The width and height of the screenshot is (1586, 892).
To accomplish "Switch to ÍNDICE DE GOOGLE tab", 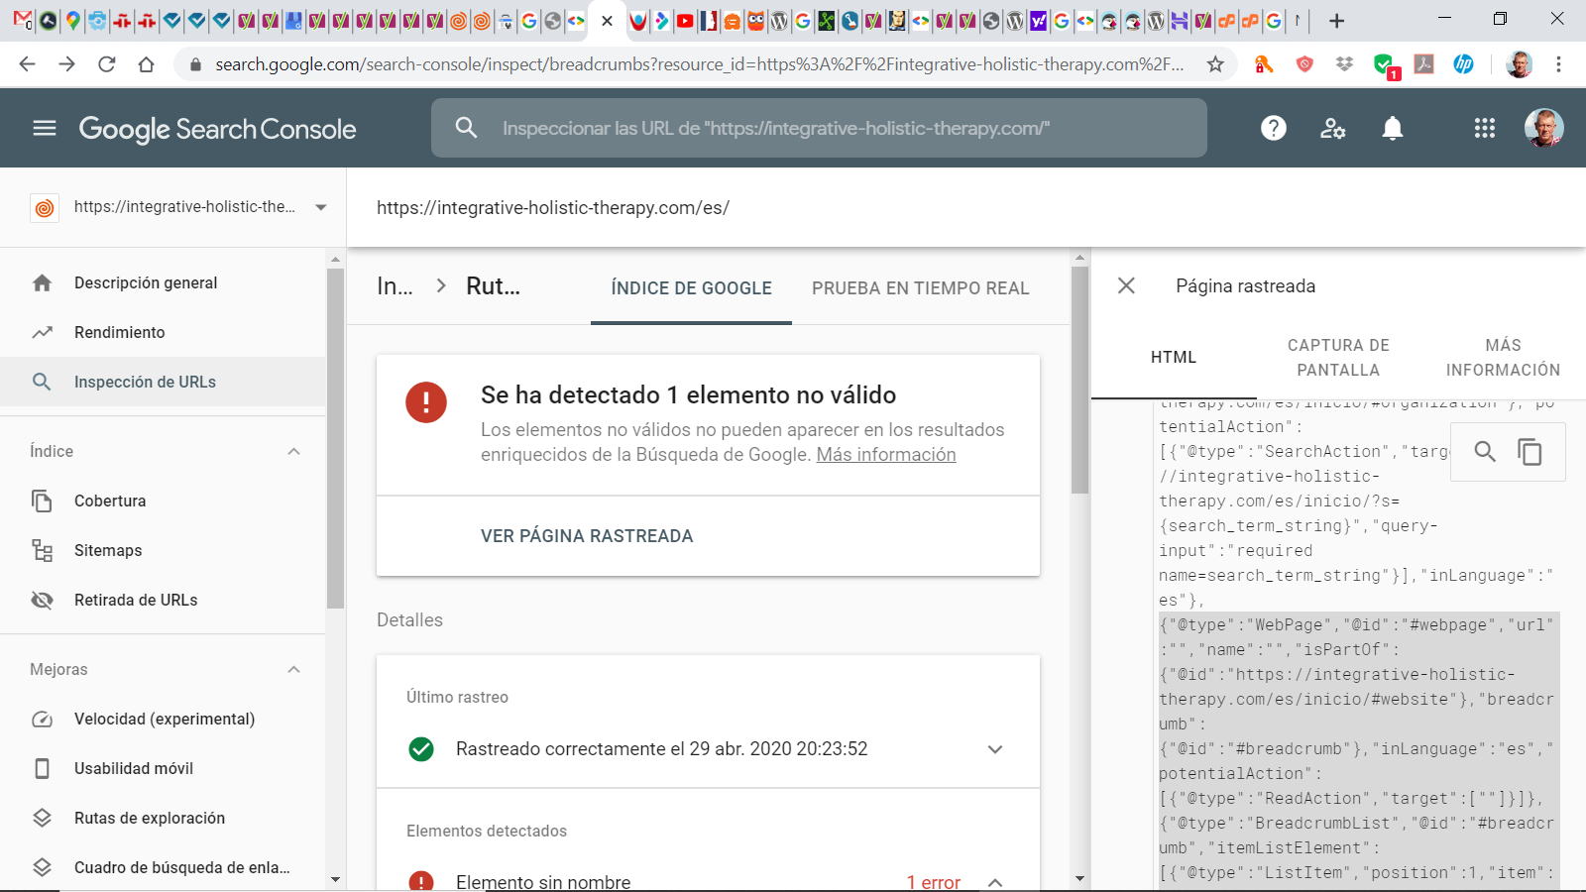I will 691,288.
